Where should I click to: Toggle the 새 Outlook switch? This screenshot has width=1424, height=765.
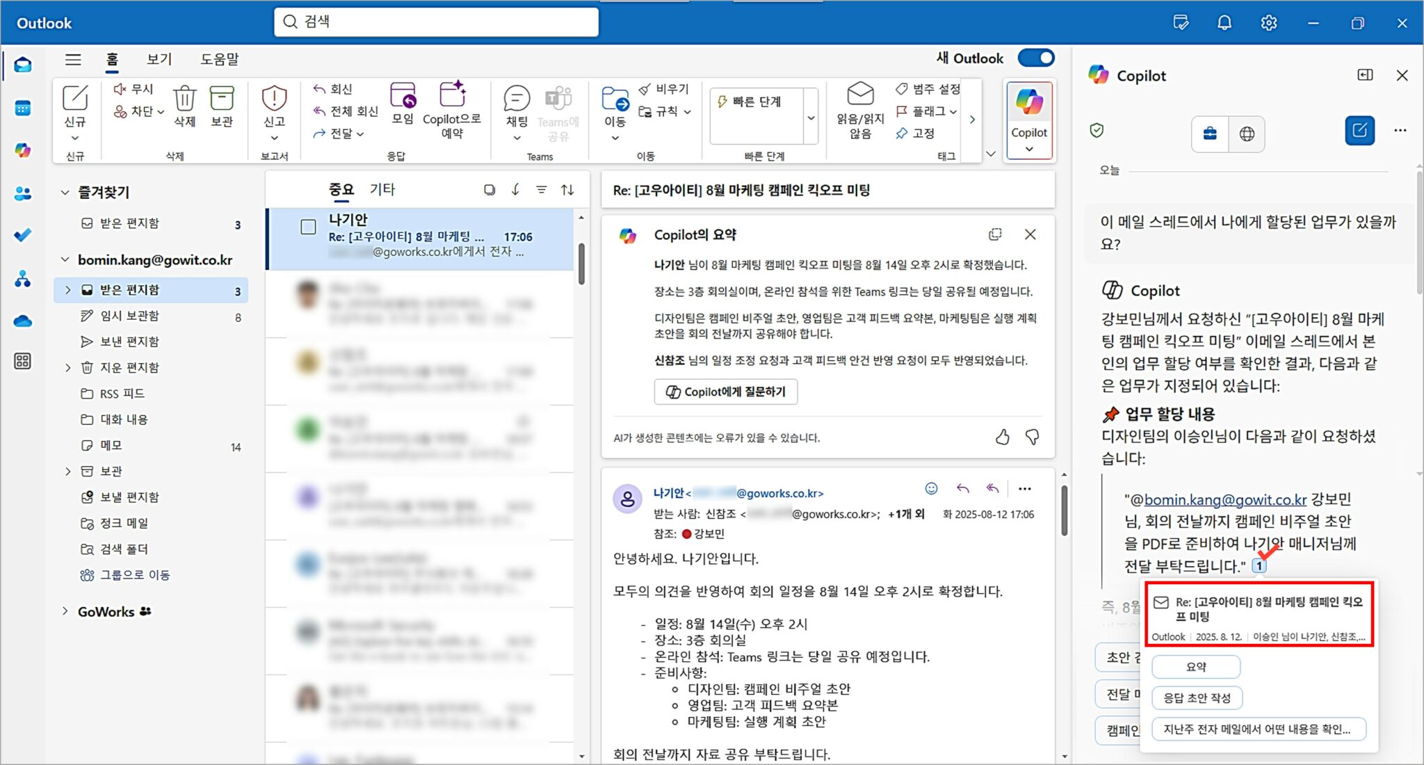(x=1036, y=58)
